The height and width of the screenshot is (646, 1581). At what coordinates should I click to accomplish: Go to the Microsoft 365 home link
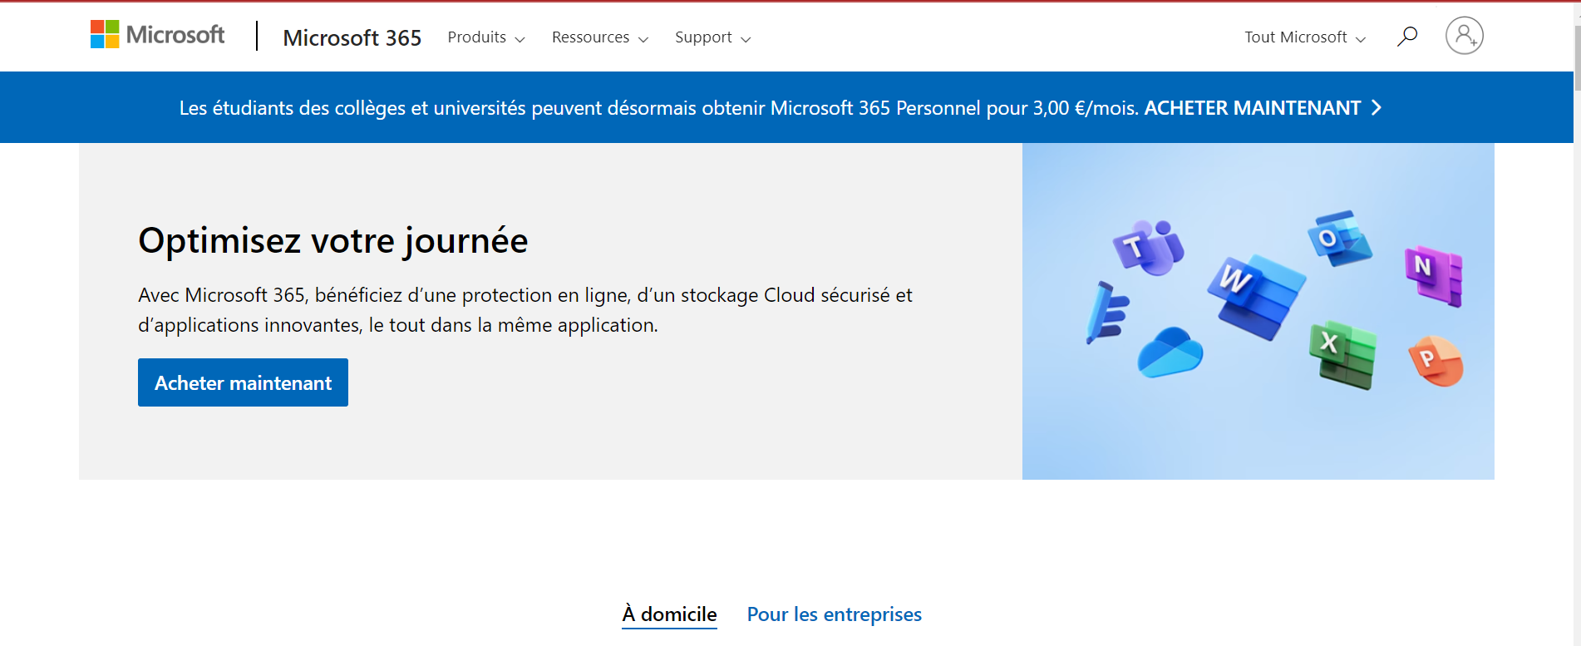[x=352, y=37]
